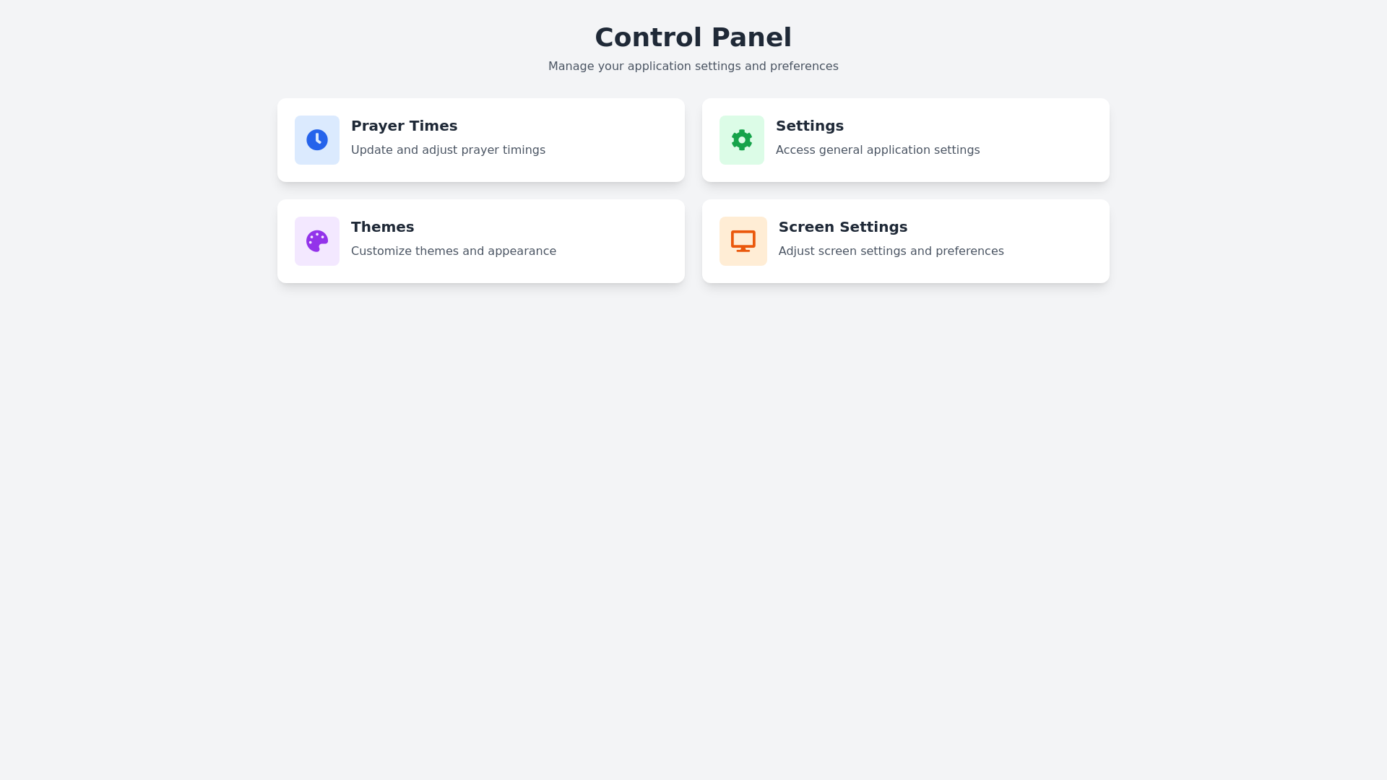Open the Screen Settings card
The image size is (1387, 780).
point(905,240)
